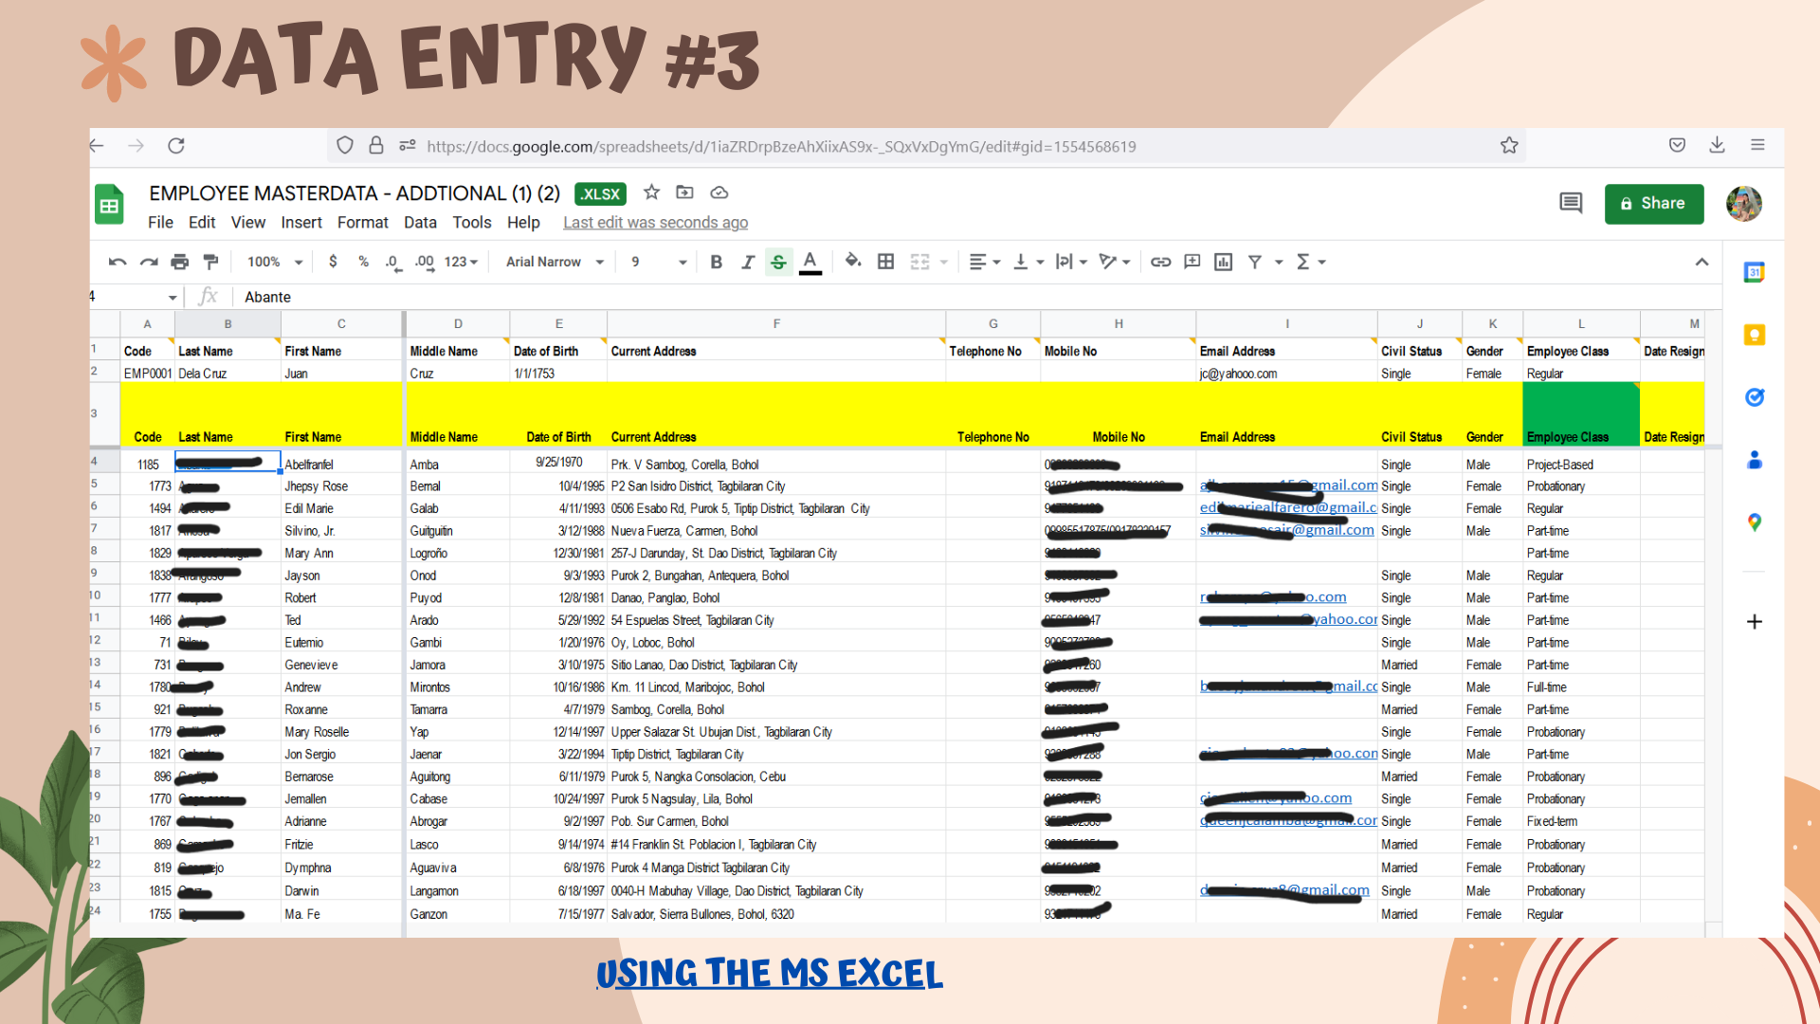Open the Data menu
This screenshot has height=1024, width=1820.
pyautogui.click(x=420, y=222)
